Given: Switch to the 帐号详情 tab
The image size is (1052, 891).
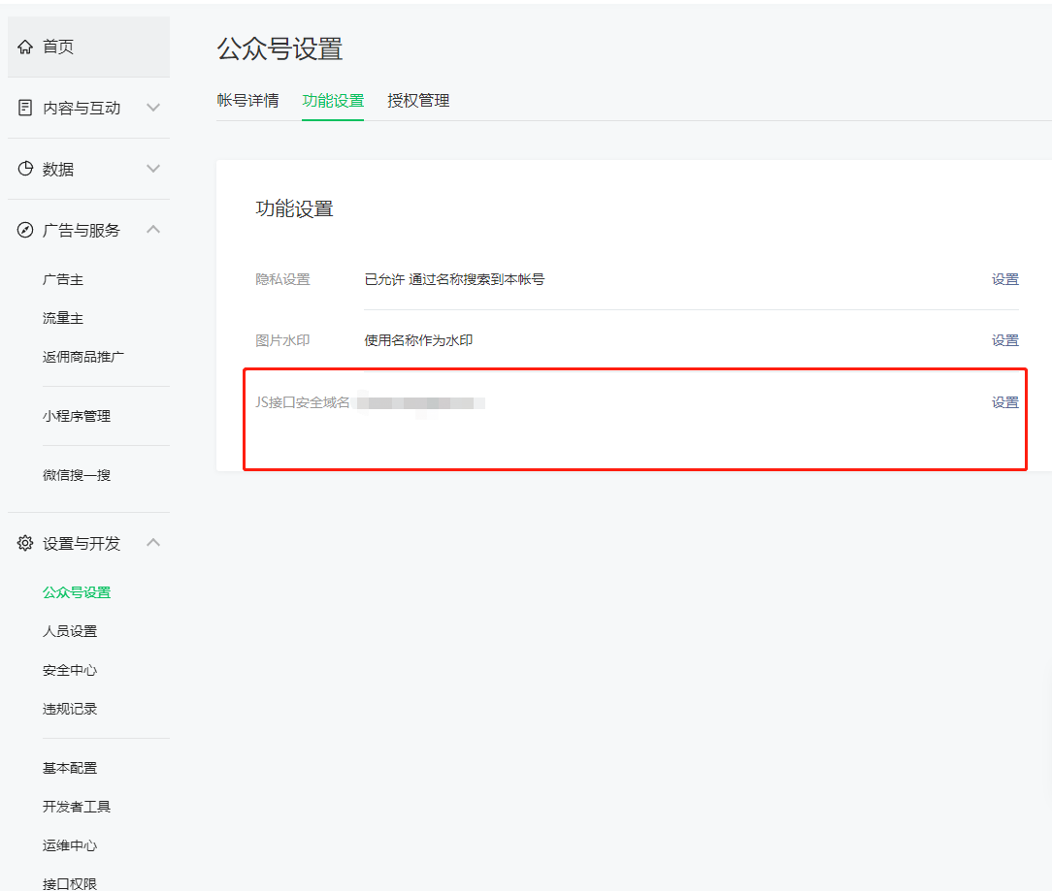Looking at the screenshot, I should pos(248,101).
